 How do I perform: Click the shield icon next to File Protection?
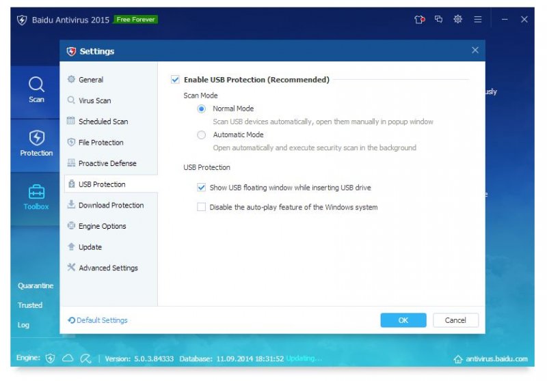pos(71,142)
